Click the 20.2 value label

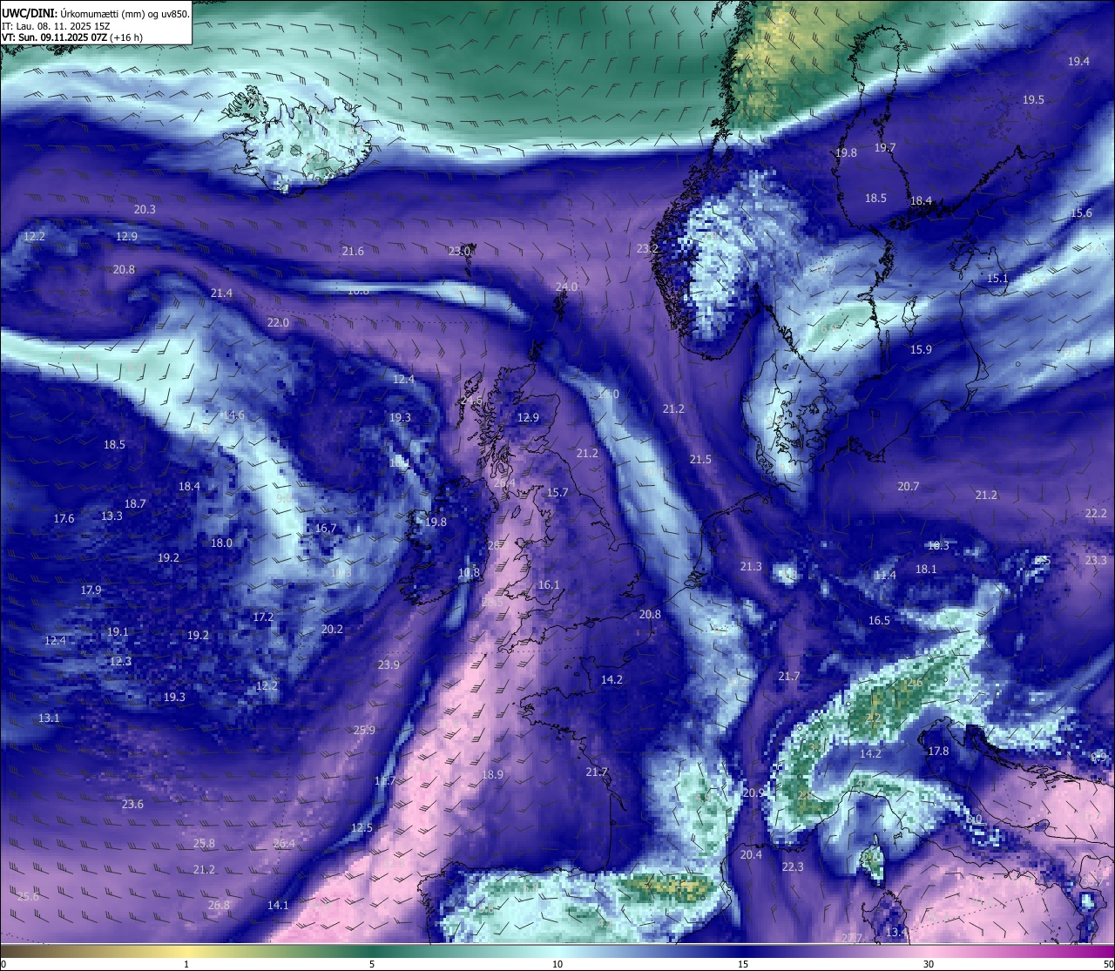(332, 630)
